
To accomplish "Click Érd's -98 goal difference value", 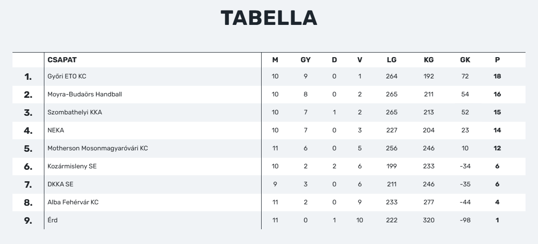I will (x=465, y=220).
